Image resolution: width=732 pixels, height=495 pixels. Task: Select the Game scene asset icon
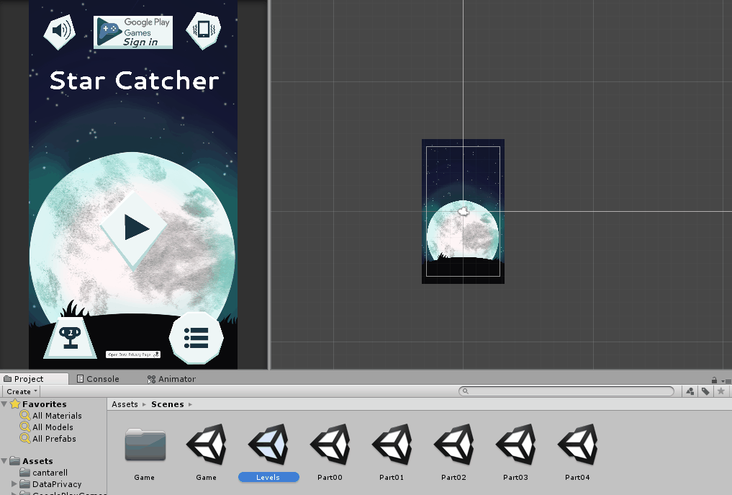click(x=207, y=444)
